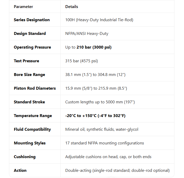The height and width of the screenshot is (178, 184).
Task: Click the "Details" column header
Action: pos(71,6)
